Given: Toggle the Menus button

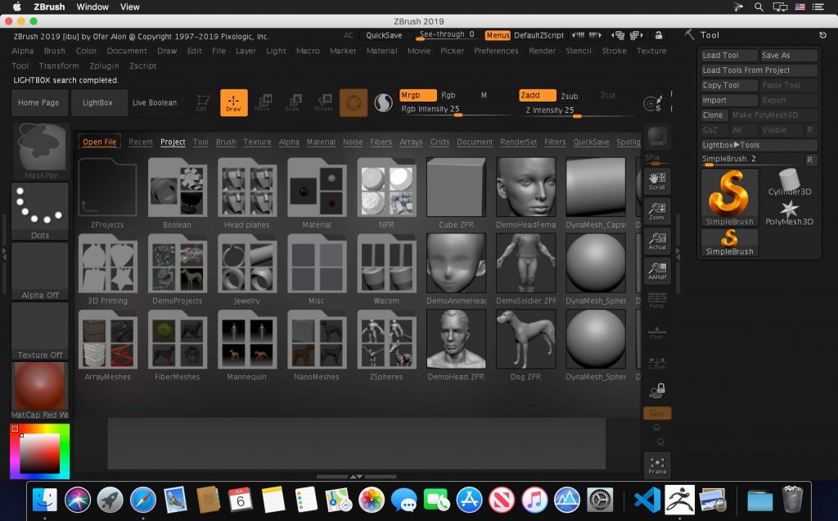Looking at the screenshot, I should click(x=498, y=35).
